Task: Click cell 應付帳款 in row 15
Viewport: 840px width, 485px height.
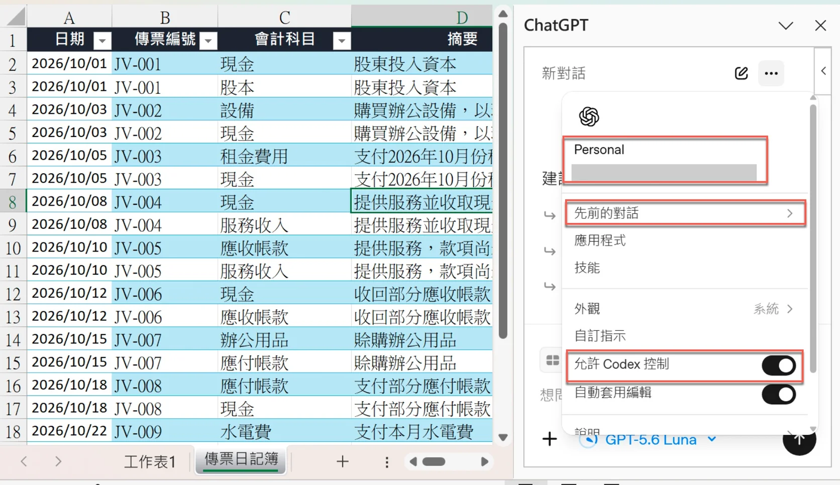Action: [x=284, y=362]
